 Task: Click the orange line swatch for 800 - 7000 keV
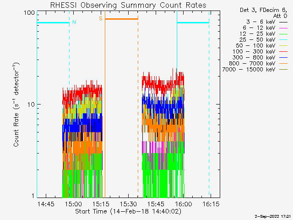tap(283, 64)
